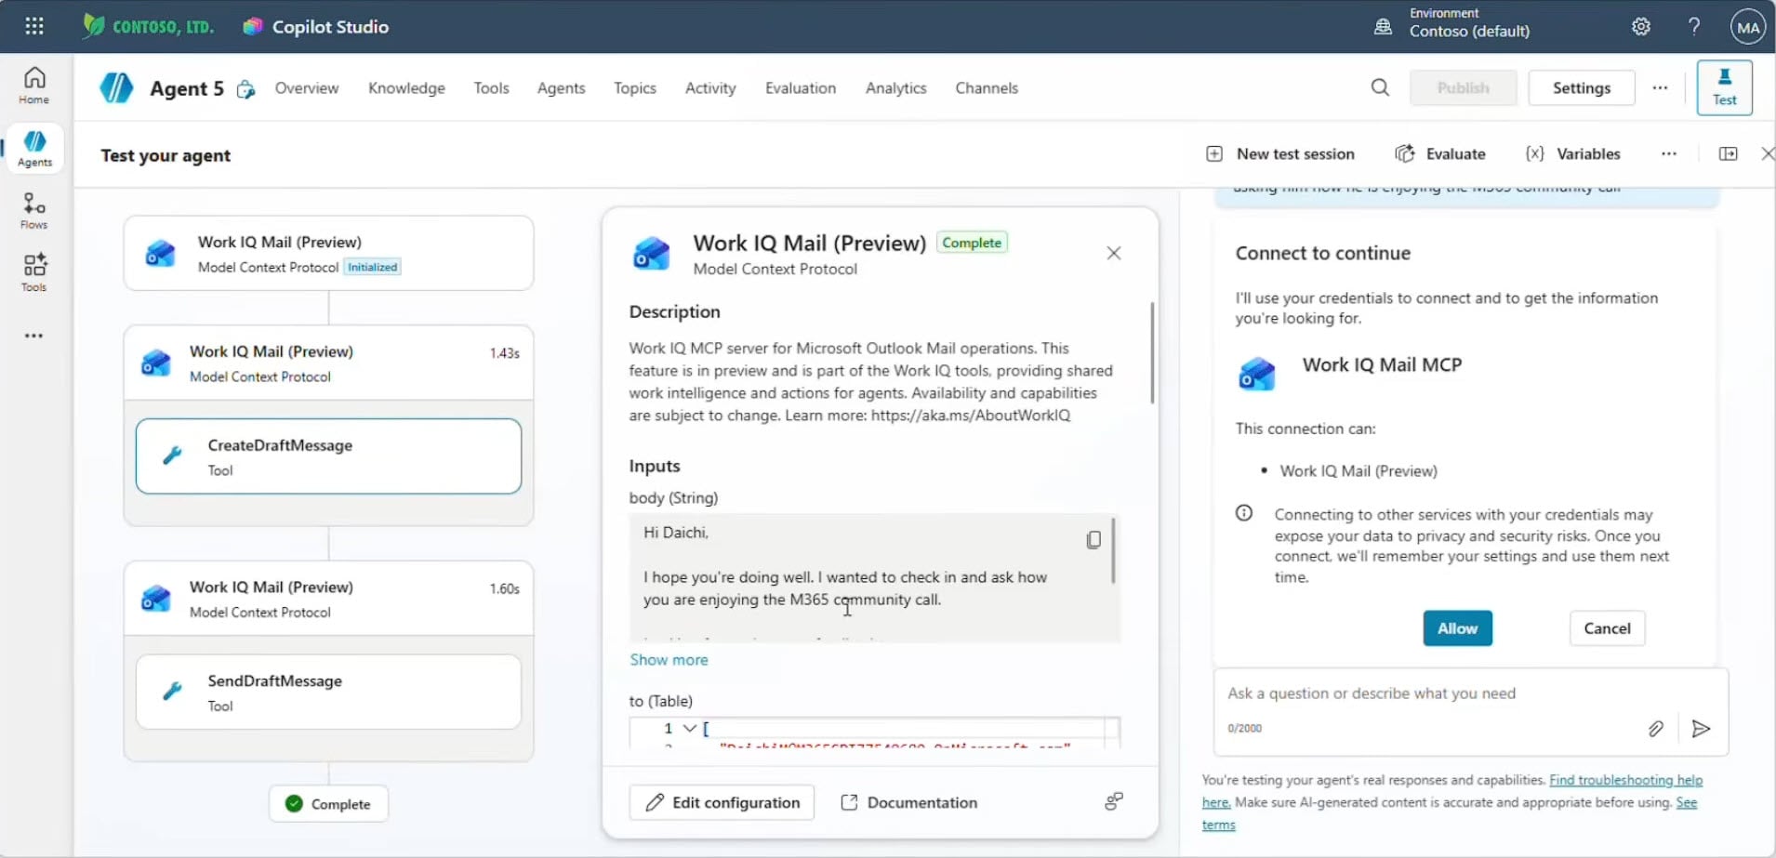Open the settings gear icon
Viewport: 1776px width, 858px height.
click(x=1641, y=26)
